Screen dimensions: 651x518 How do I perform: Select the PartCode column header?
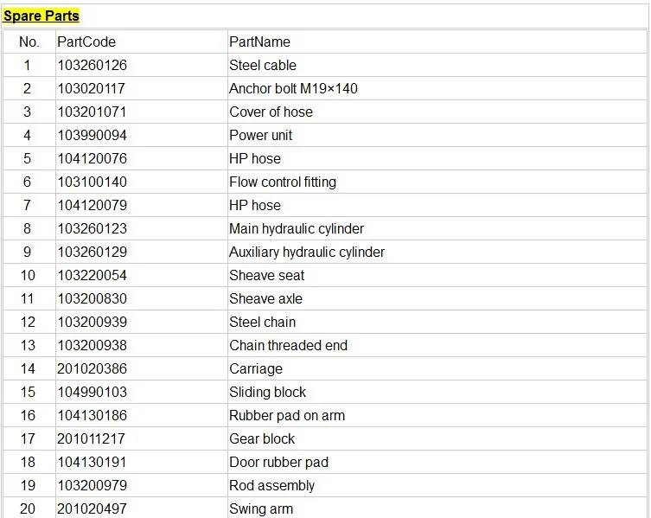[86, 42]
